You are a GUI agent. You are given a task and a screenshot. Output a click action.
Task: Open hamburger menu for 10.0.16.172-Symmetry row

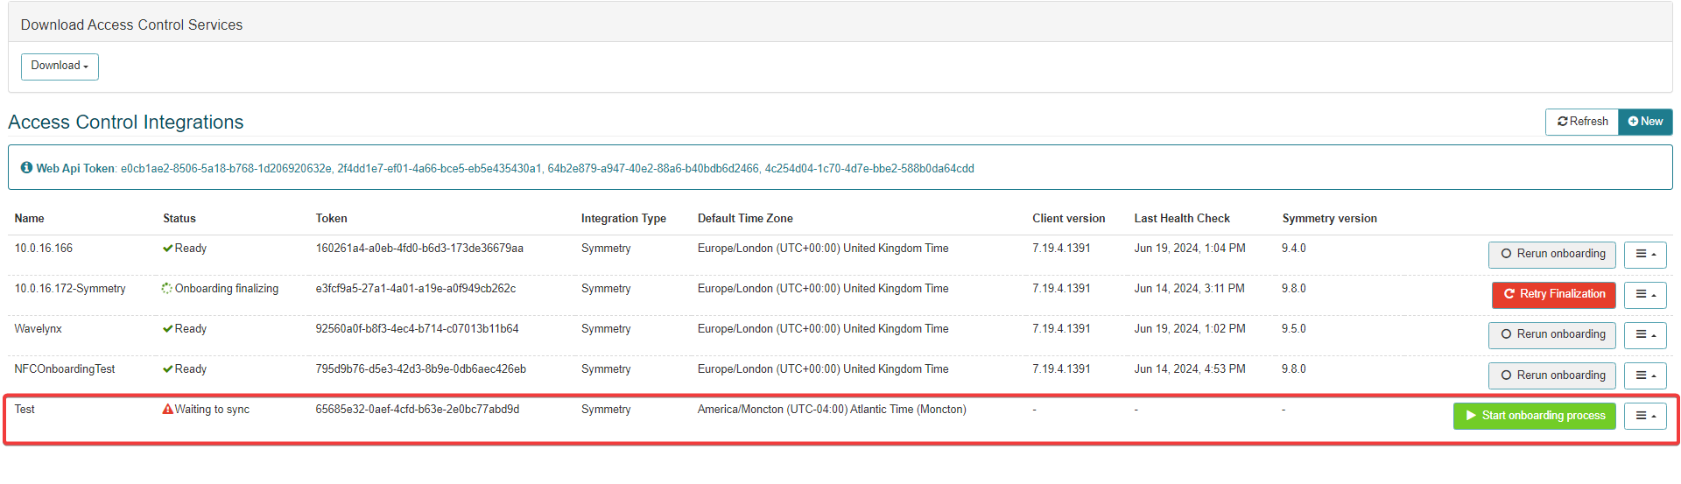[1644, 294]
